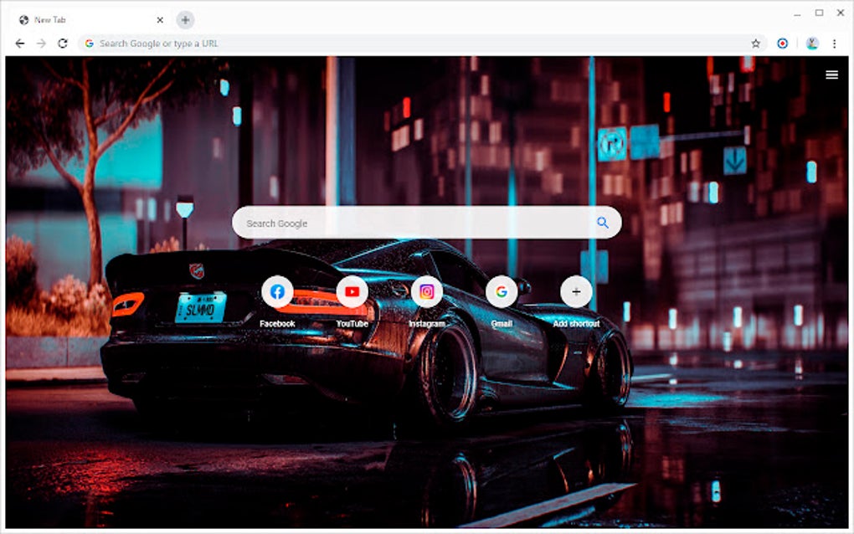This screenshot has width=854, height=534.
Task: Click the blue magnifier search icon
Action: (602, 222)
